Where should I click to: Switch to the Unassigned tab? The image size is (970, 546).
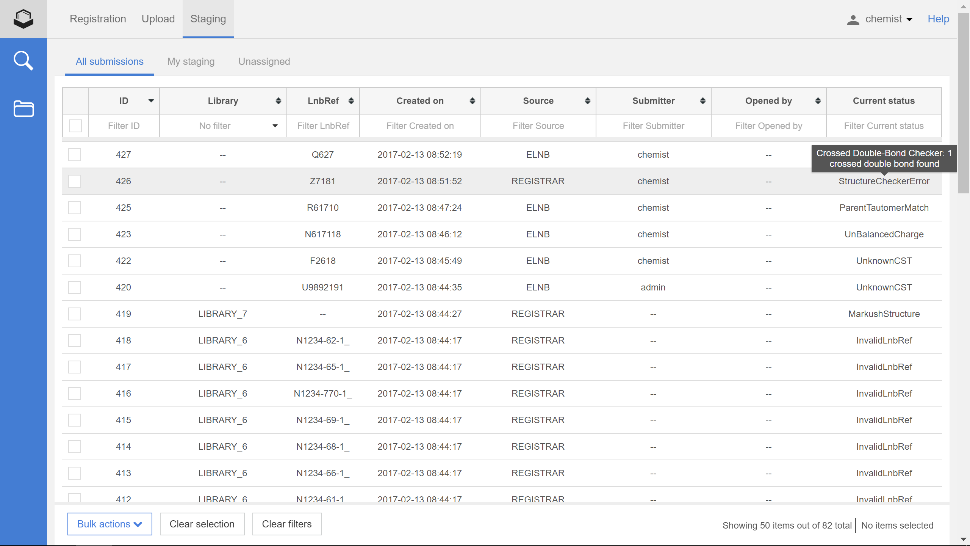coord(264,61)
